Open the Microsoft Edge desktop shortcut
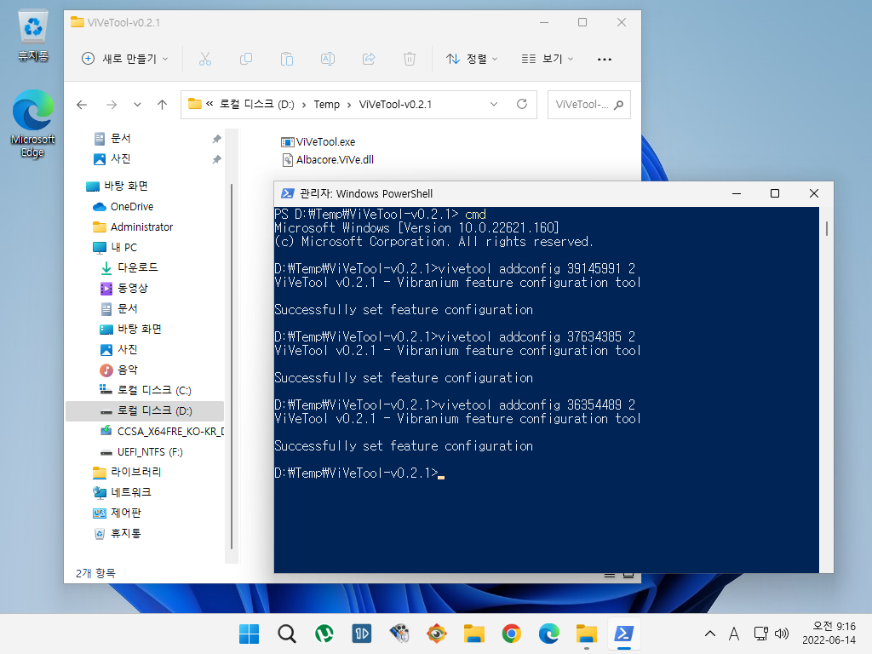Image resolution: width=872 pixels, height=654 pixels. click(33, 123)
